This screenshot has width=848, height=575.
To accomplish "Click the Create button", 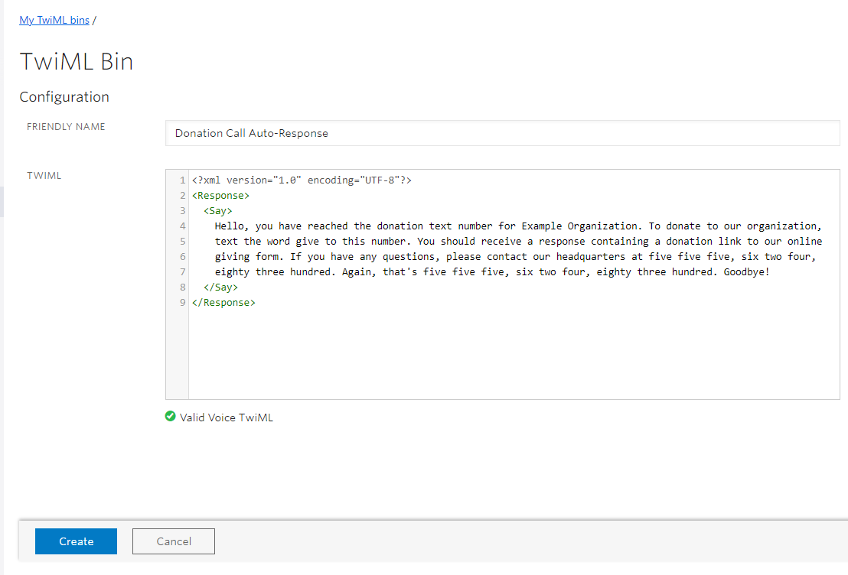I will tap(76, 541).
